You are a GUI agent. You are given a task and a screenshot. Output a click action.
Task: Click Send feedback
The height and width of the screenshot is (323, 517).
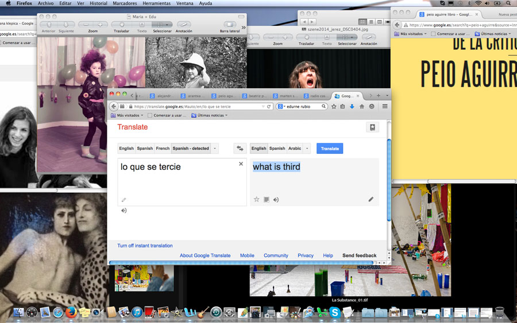tap(360, 255)
